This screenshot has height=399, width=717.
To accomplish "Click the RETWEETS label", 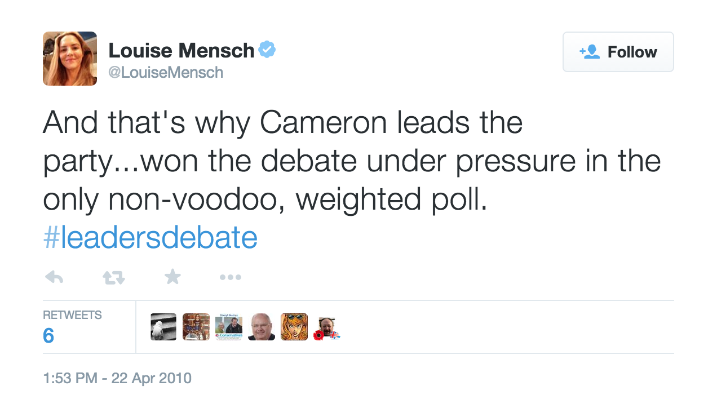I will [x=72, y=315].
